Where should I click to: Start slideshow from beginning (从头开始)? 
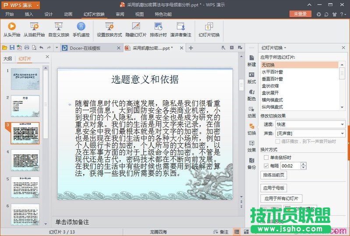coord(11,29)
